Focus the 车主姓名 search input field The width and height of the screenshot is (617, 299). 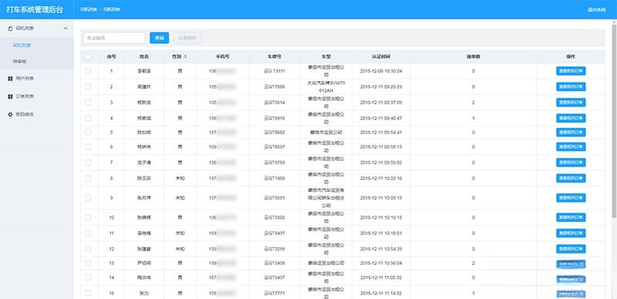tap(114, 38)
